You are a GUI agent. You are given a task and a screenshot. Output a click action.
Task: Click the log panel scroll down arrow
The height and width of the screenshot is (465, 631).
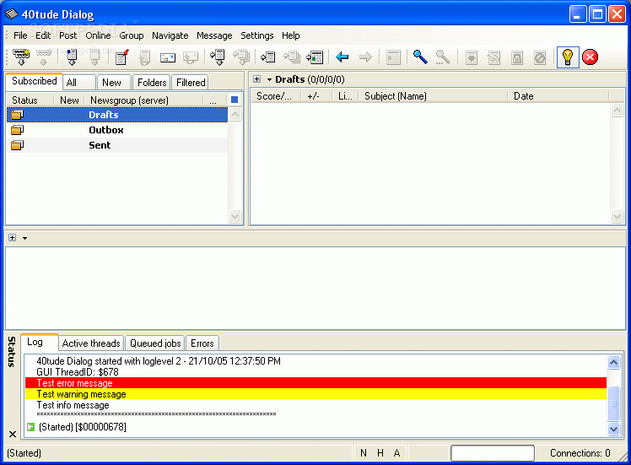(613, 430)
